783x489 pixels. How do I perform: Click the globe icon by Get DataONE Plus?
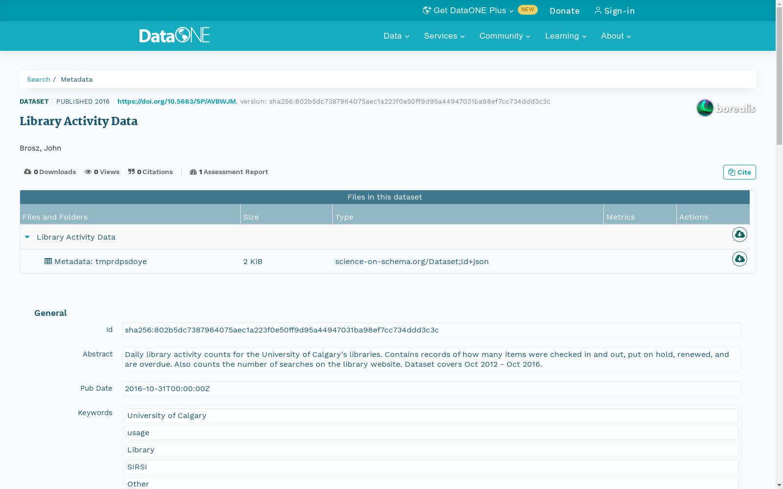coord(427,10)
